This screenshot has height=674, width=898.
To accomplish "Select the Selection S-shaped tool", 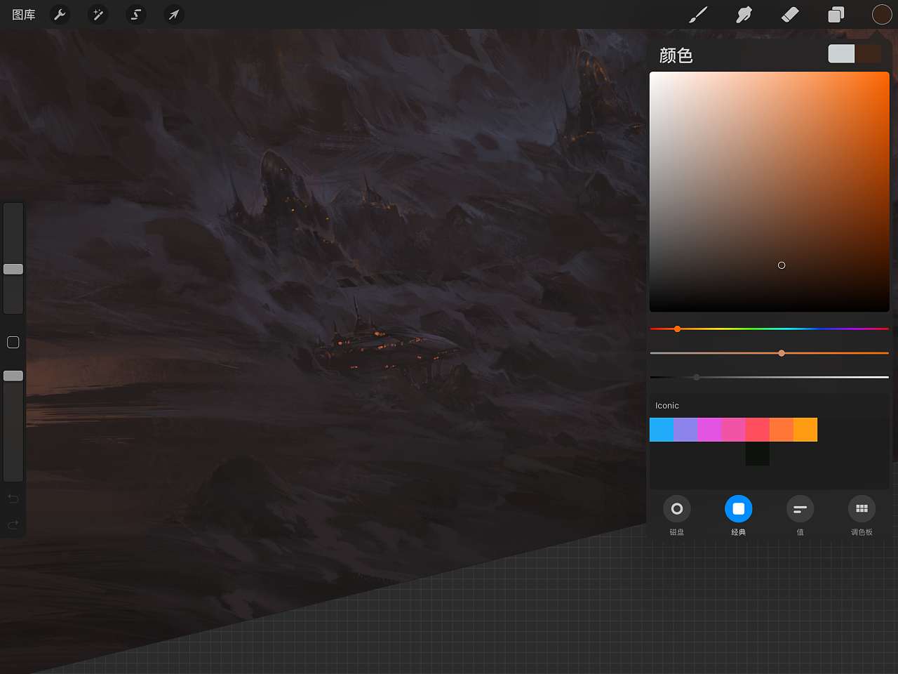I will (x=136, y=15).
